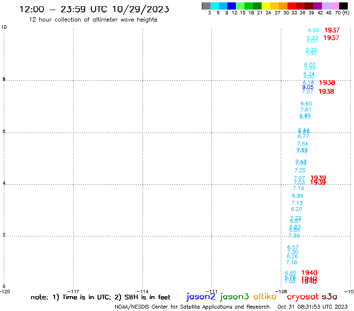354x311 pixels.
Task: Click the 6.65 wave height value
Action: [290, 273]
